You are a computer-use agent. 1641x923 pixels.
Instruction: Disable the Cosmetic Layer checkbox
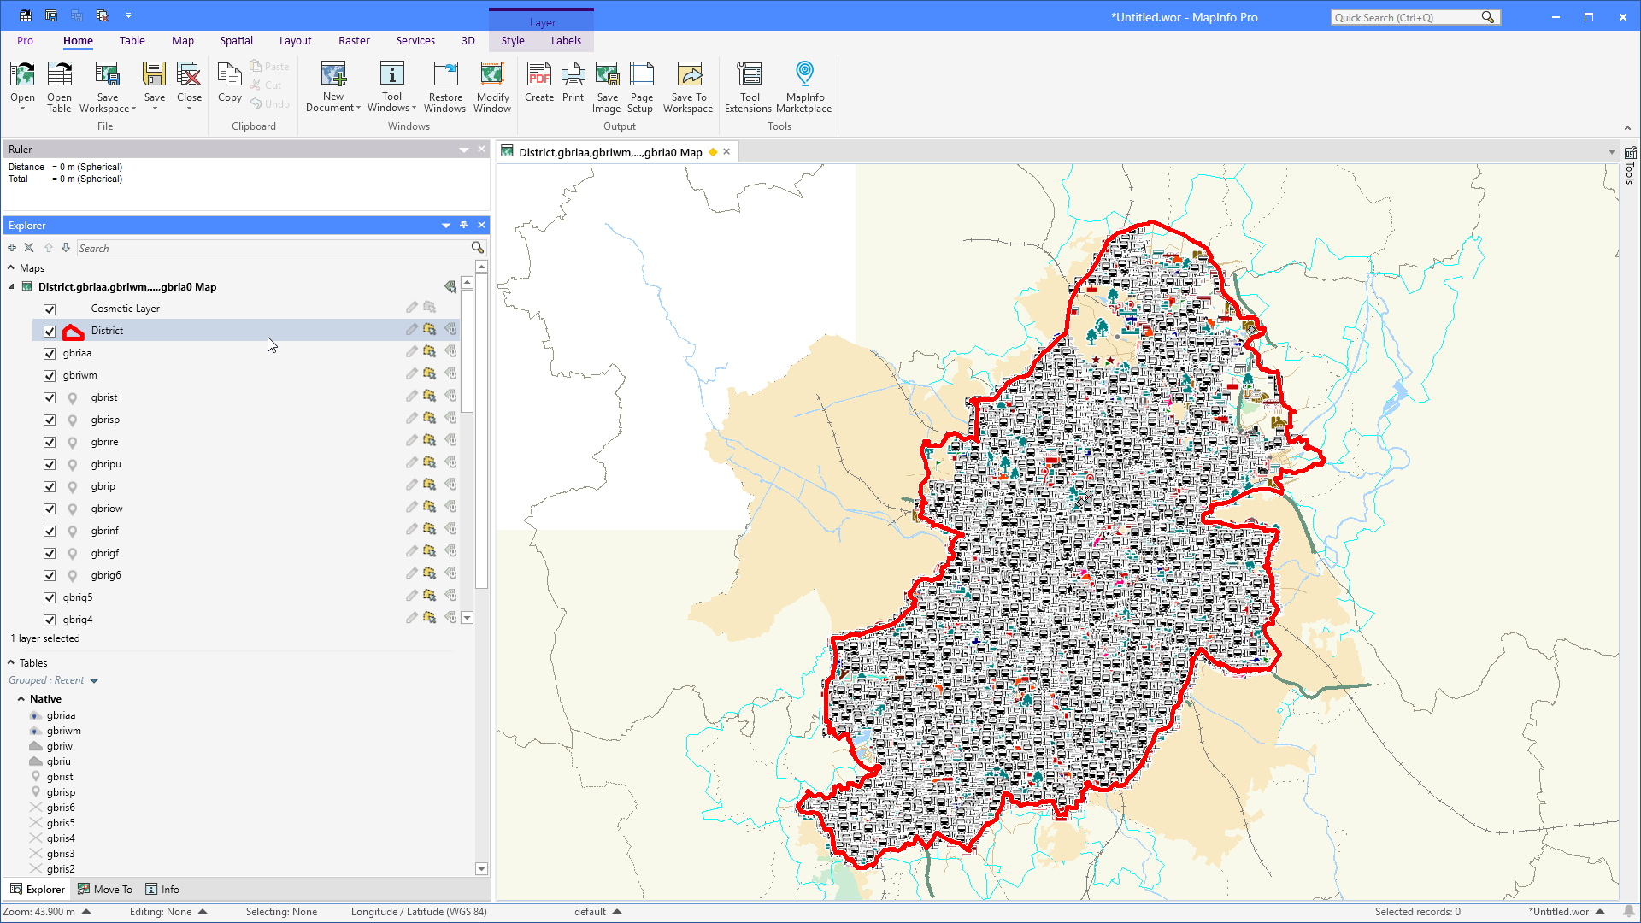point(50,309)
